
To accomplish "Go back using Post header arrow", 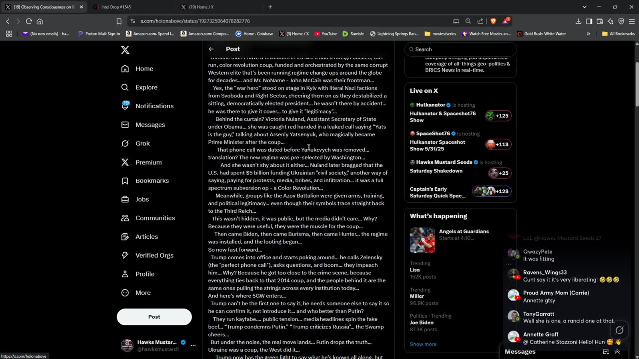I will (211, 49).
